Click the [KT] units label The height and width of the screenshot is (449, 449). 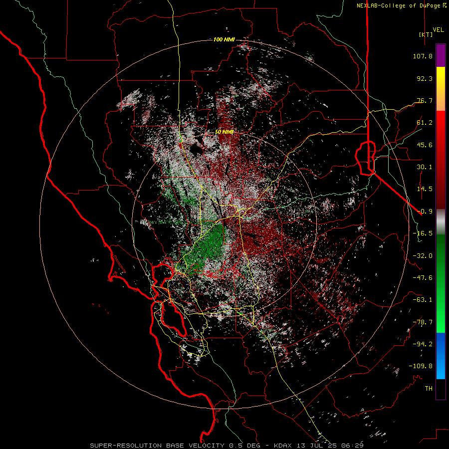(426, 34)
